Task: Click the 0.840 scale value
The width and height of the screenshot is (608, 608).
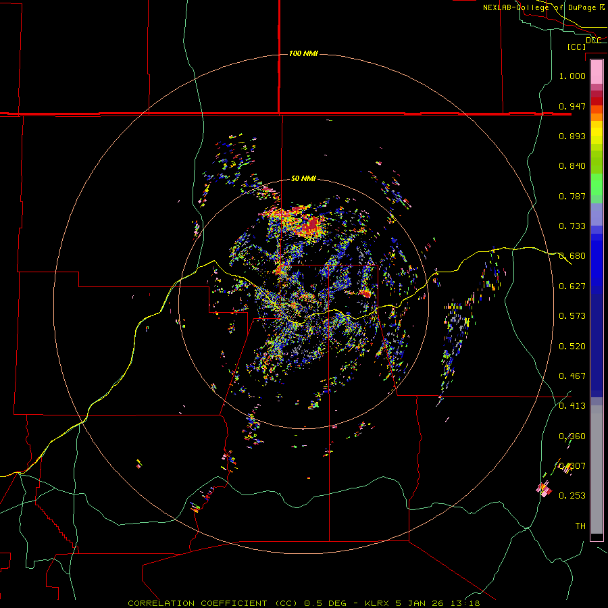Action: pyautogui.click(x=572, y=166)
